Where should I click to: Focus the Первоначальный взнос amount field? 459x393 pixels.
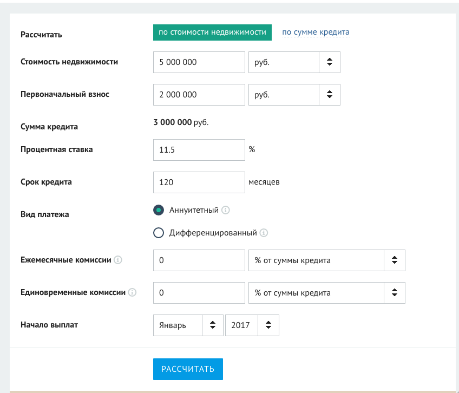tap(199, 95)
